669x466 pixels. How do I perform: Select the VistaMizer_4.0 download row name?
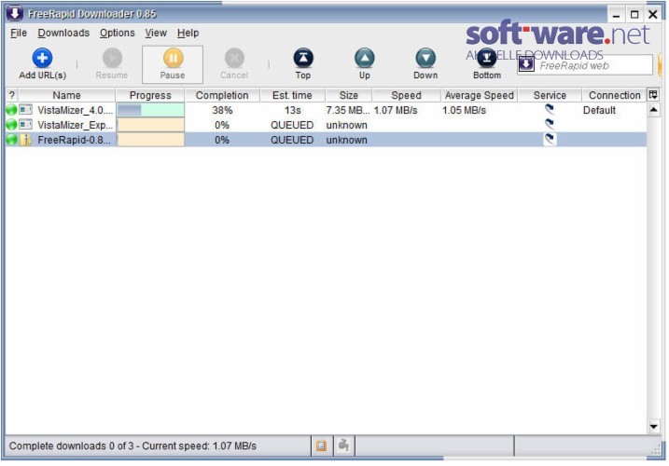coord(75,110)
